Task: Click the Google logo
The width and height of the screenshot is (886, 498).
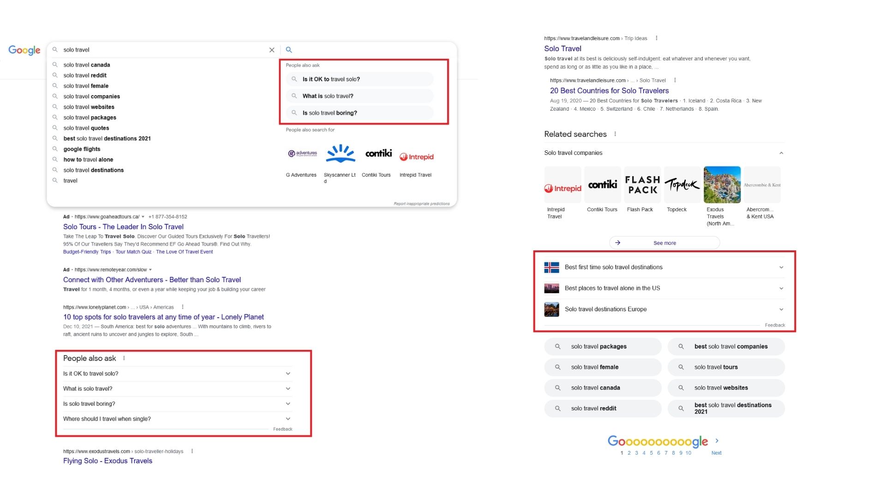Action: tap(24, 50)
